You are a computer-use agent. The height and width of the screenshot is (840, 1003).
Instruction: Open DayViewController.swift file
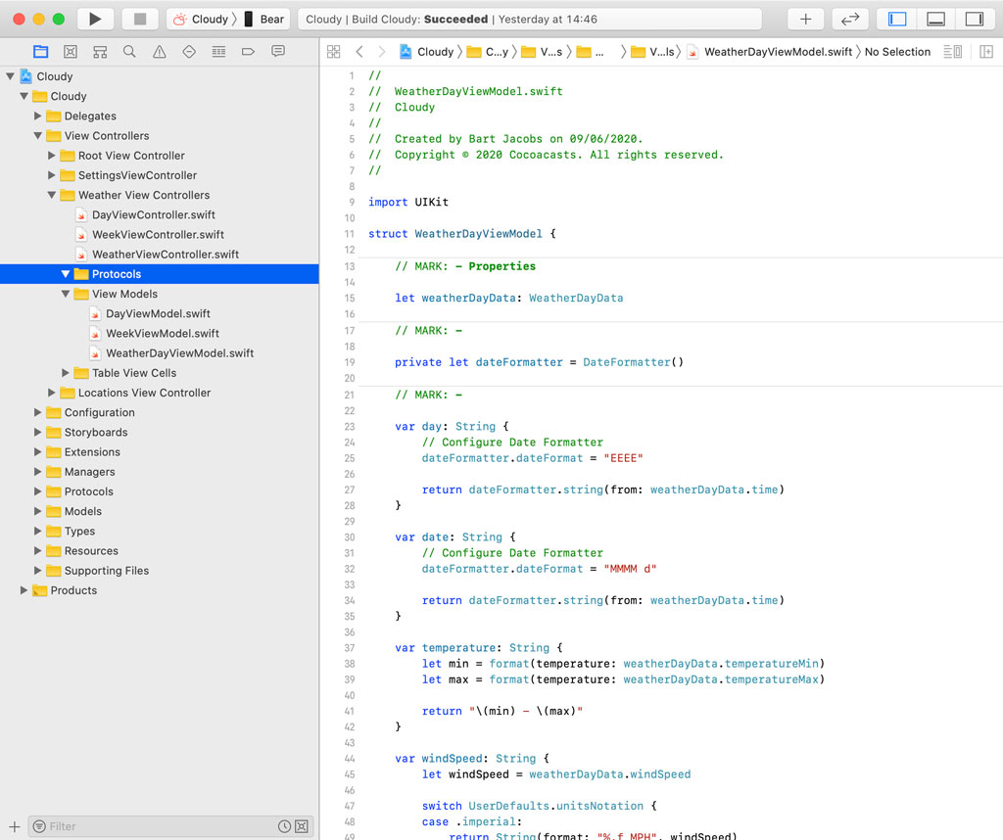click(153, 214)
